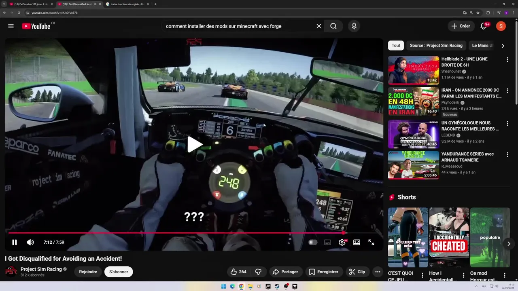The image size is (518, 291).
Task: Enter fullscreen mode
Action: click(x=372, y=242)
